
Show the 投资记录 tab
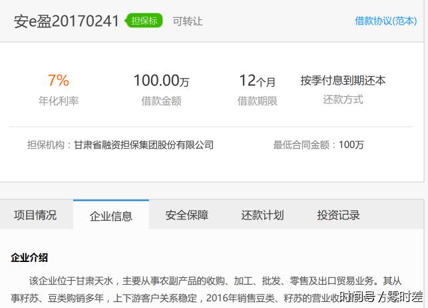[338, 215]
